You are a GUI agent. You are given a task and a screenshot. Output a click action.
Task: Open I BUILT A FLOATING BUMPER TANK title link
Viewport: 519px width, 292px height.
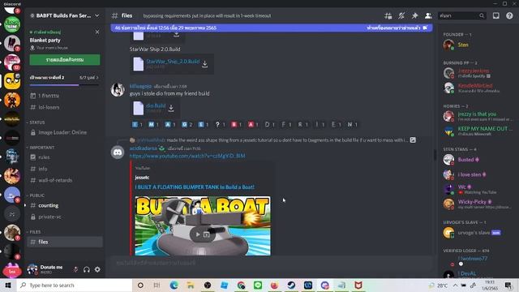point(195,187)
